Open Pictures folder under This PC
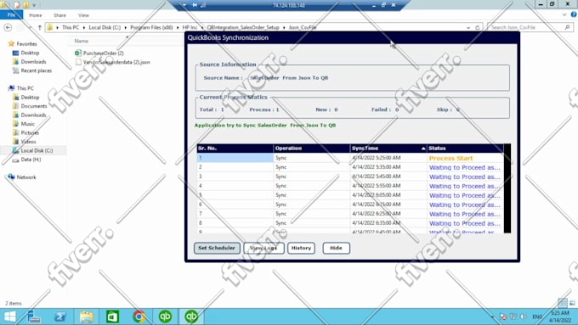Viewport: 578px width, 325px height. point(25,133)
